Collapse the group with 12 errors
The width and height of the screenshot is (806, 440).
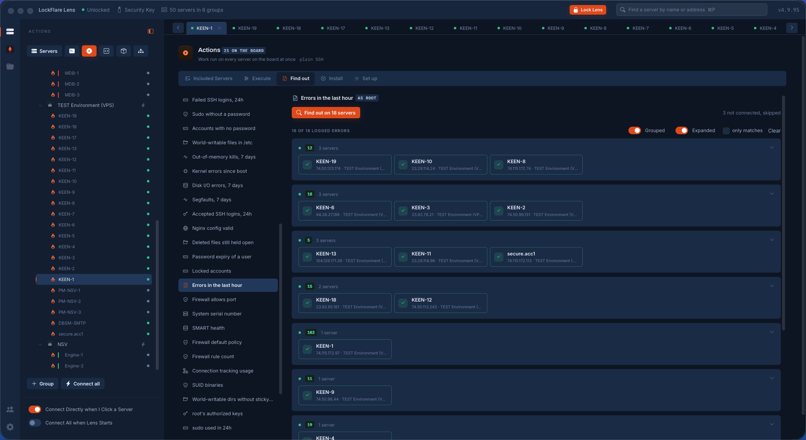[772, 148]
